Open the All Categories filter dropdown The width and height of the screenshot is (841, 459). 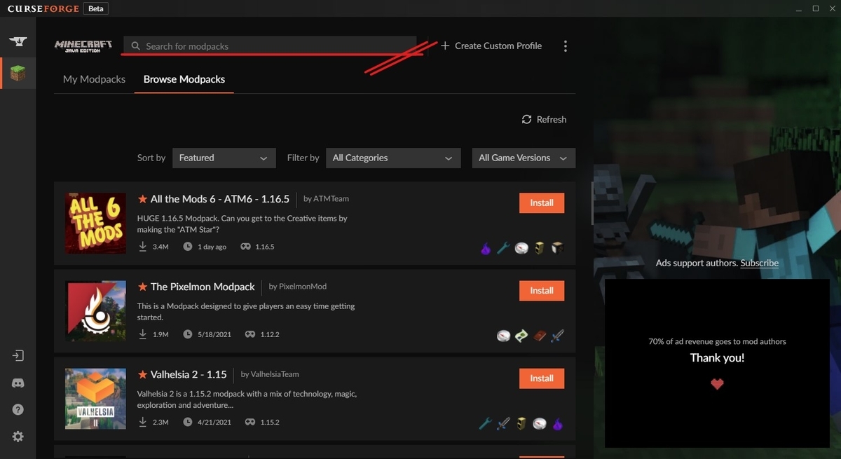[393, 158]
